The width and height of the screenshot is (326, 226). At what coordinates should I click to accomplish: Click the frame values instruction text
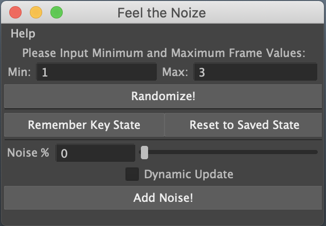tap(164, 53)
